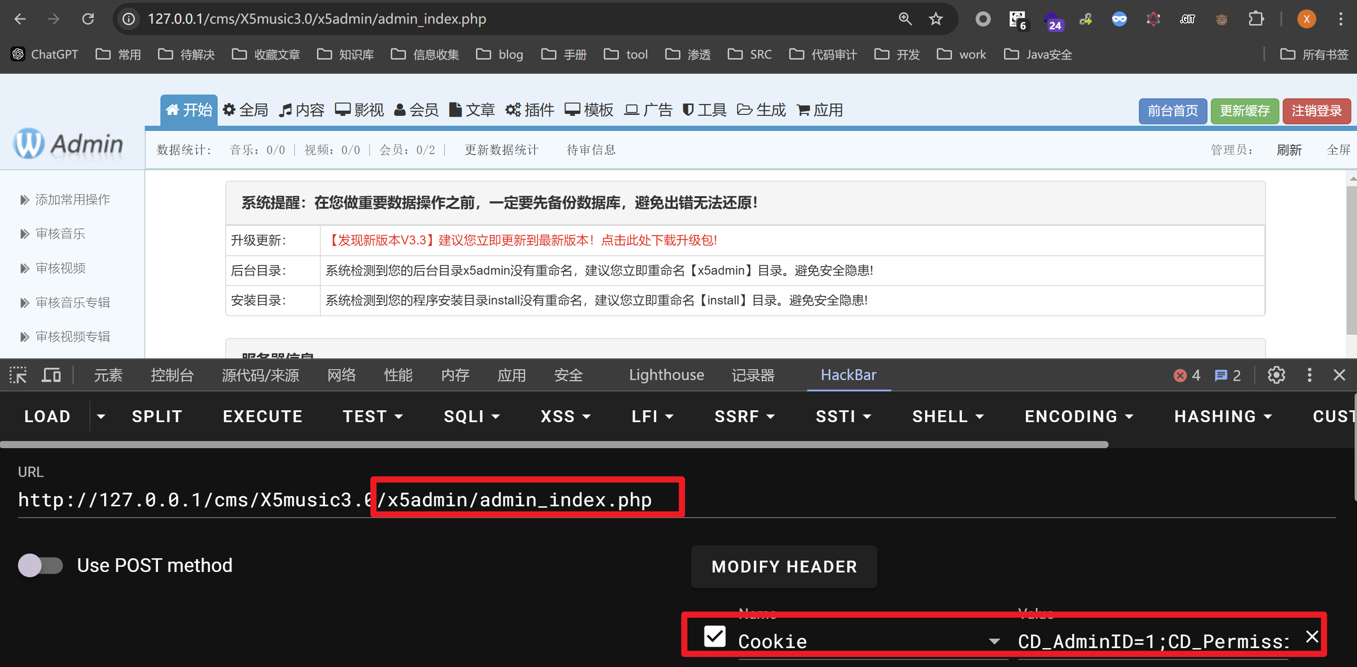
Task: Open browser extensions puzzle icon
Action: point(1256,19)
